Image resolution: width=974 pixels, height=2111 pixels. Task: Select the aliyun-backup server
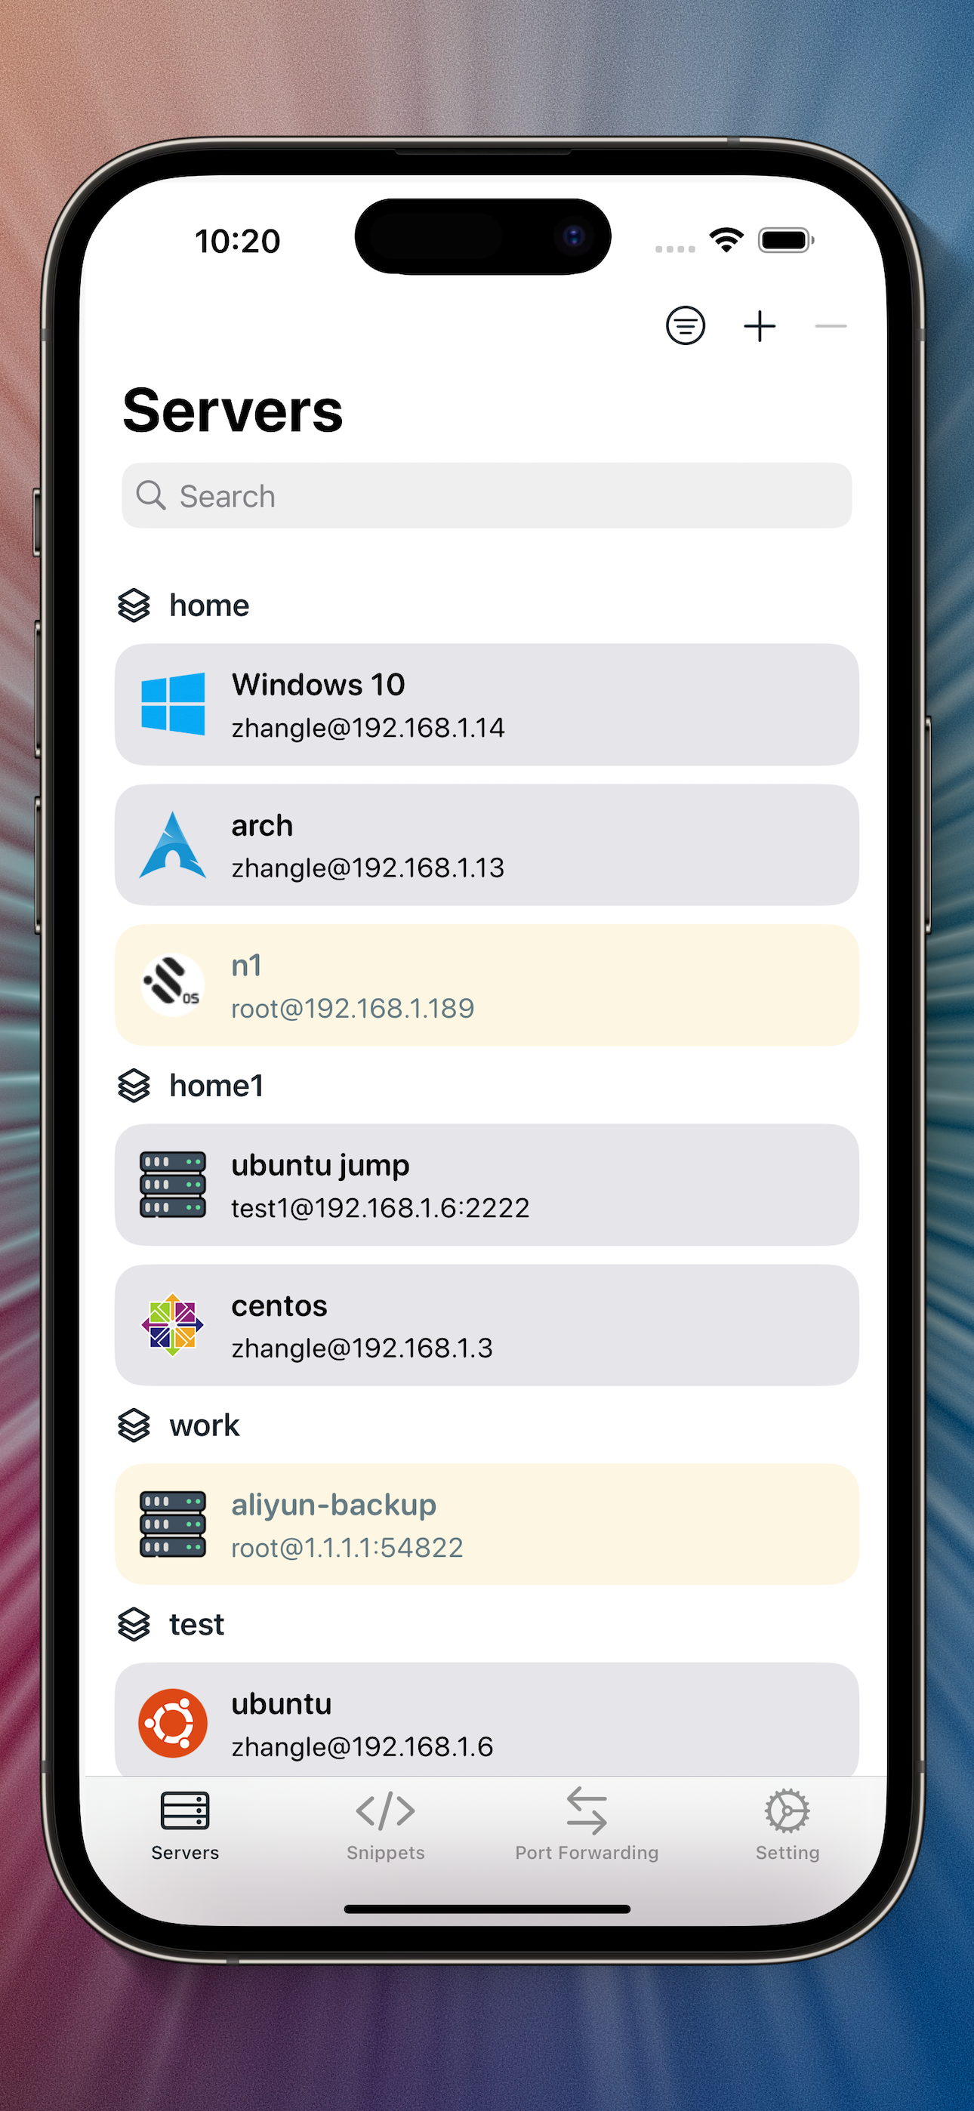coord(487,1524)
